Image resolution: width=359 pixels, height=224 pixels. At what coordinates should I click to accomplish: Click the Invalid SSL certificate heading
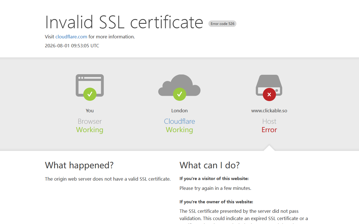[124, 22]
